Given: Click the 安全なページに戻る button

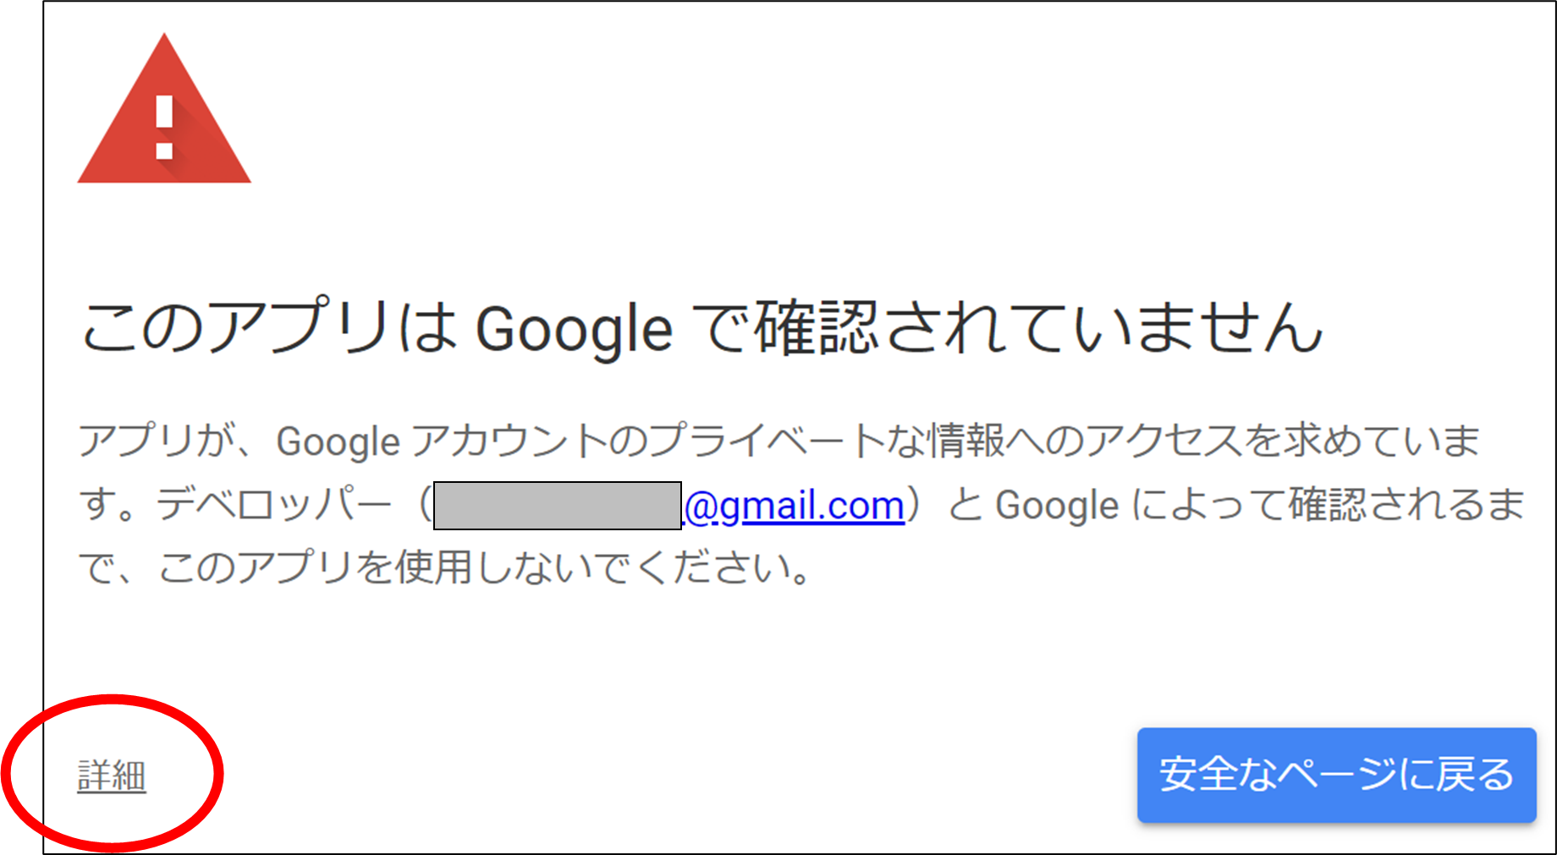Looking at the screenshot, I should [x=1336, y=775].
